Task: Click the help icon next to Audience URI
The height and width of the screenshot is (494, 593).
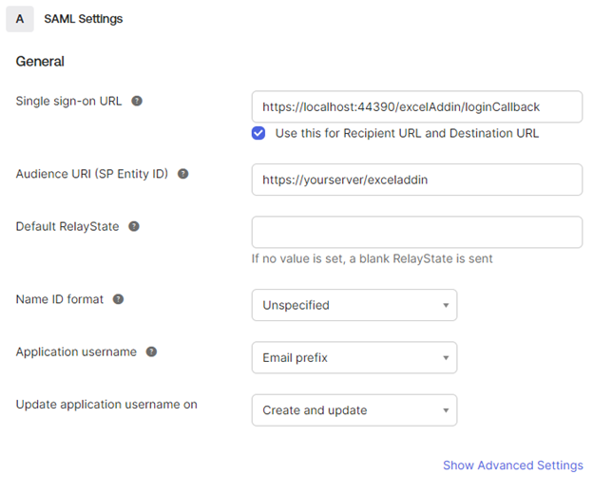Action: 183,174
